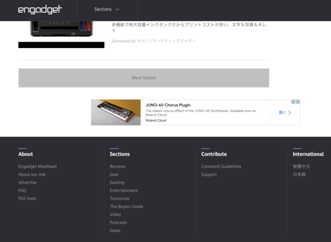
Task: Select Gaming in footer sections
Action: coord(117,183)
